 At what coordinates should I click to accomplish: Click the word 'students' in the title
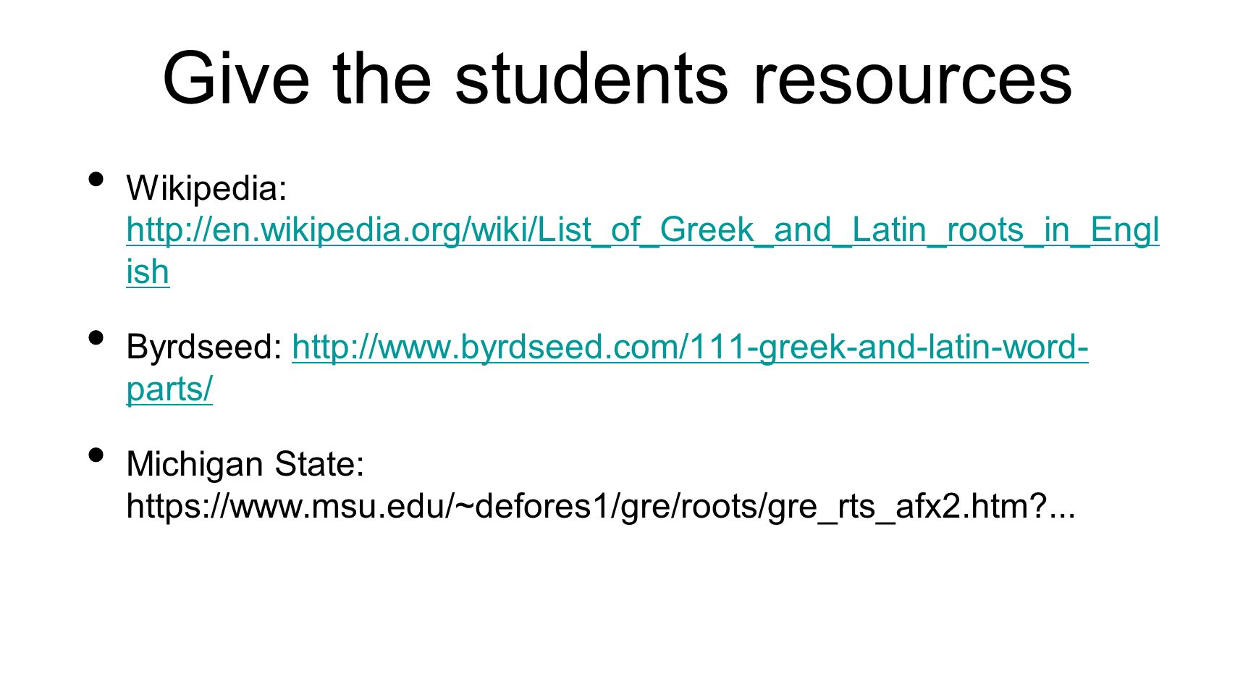click(591, 78)
